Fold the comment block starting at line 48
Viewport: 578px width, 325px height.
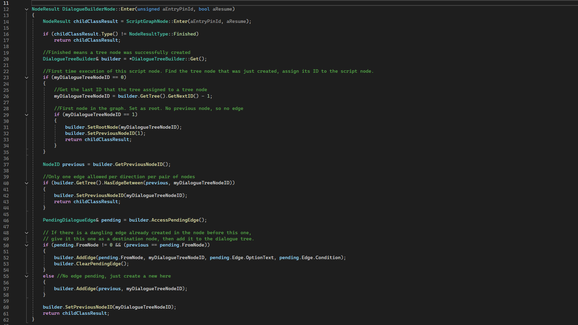coord(27,233)
